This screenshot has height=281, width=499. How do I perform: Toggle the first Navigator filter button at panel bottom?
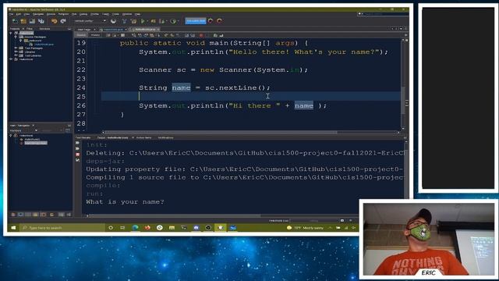(13, 215)
